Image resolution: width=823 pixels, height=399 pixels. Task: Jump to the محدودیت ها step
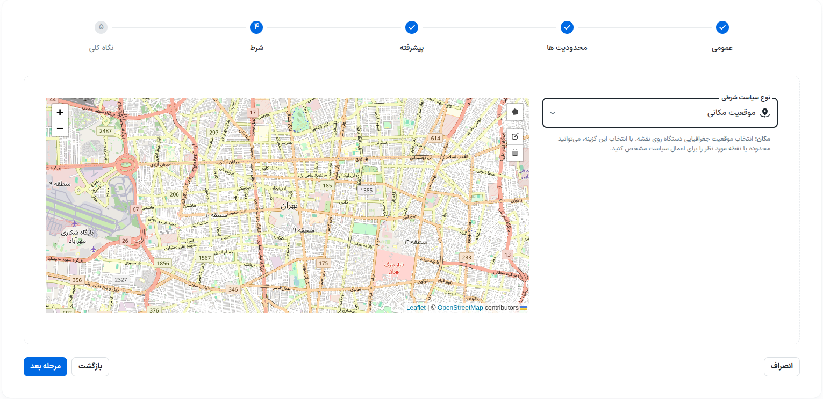click(567, 27)
